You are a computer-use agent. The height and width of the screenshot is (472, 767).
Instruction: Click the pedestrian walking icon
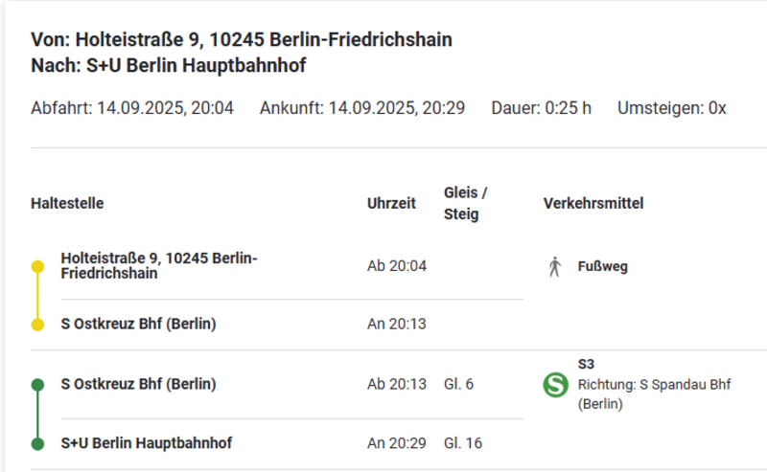click(554, 266)
